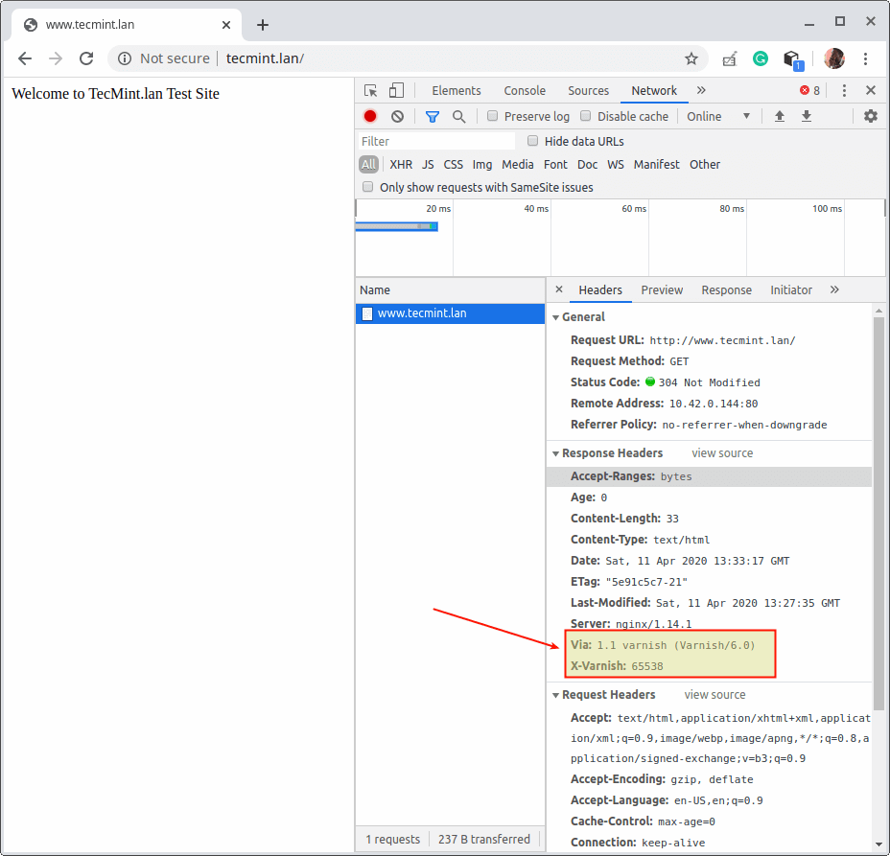The width and height of the screenshot is (890, 856).
Task: Switch to the Sources tab
Action: 588,91
